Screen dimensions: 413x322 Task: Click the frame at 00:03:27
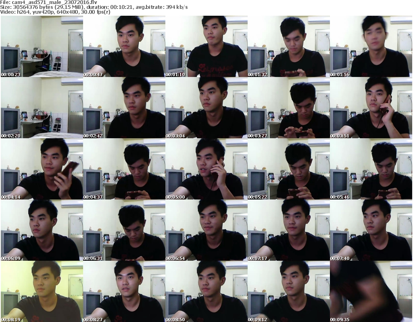[x=289, y=108]
